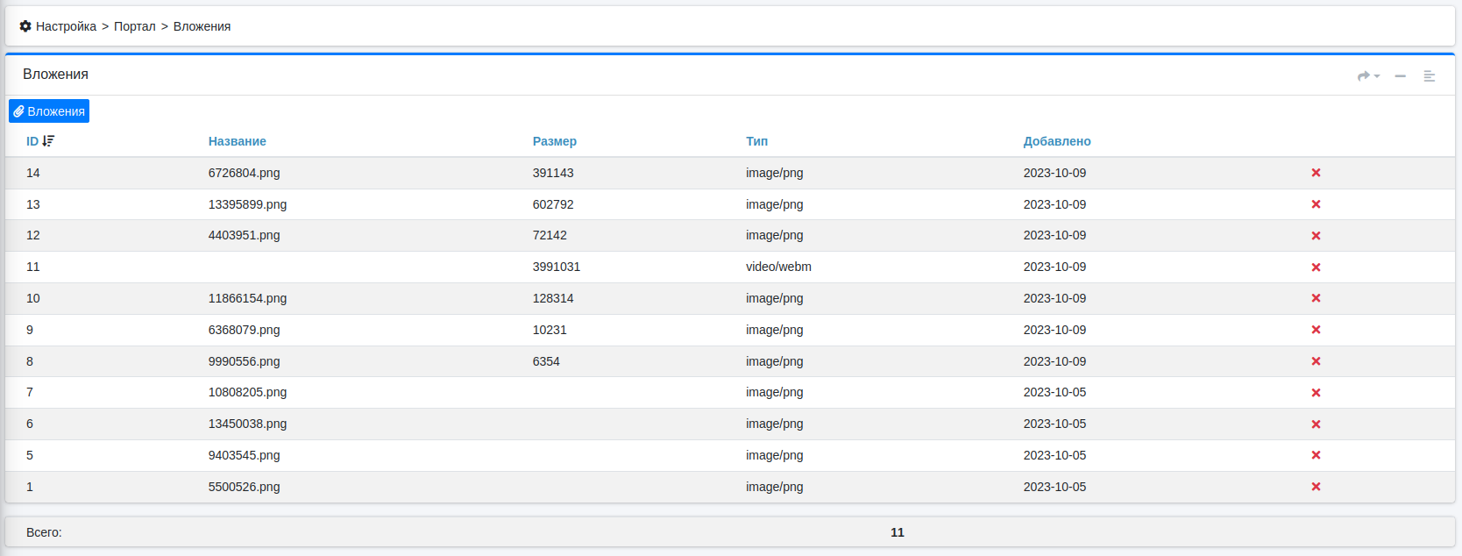Sort by Добавлено date column

[1056, 141]
